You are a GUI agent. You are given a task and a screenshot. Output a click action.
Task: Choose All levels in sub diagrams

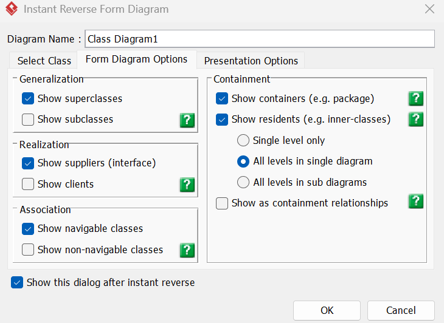pyautogui.click(x=243, y=182)
